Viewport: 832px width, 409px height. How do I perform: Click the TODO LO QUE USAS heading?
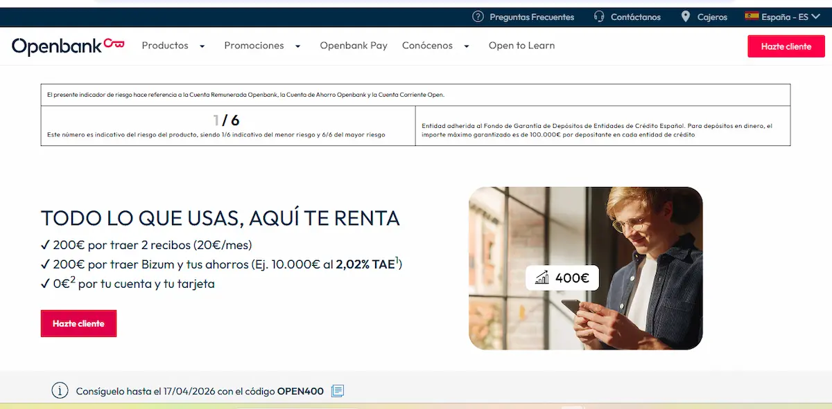(220, 218)
